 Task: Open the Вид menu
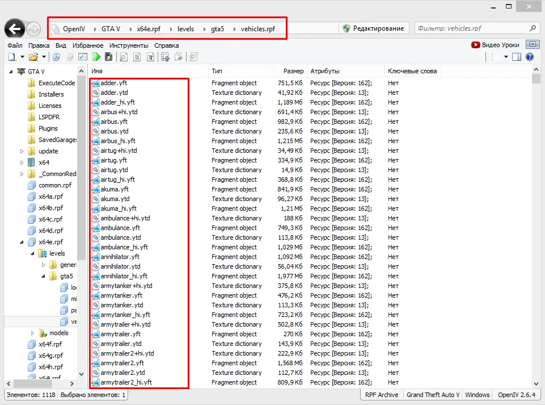61,45
